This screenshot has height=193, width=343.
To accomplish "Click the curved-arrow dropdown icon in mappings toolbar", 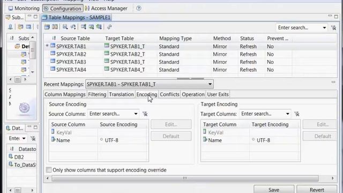I will (x=73, y=27).
